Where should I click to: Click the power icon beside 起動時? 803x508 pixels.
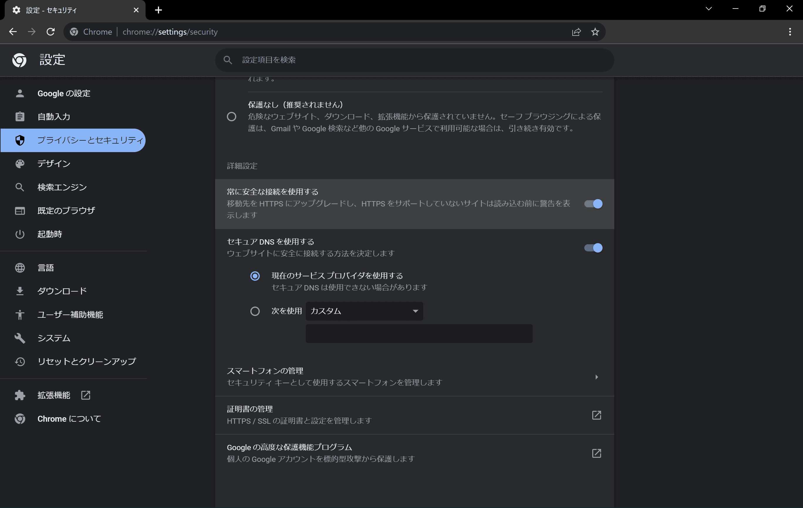click(x=20, y=234)
